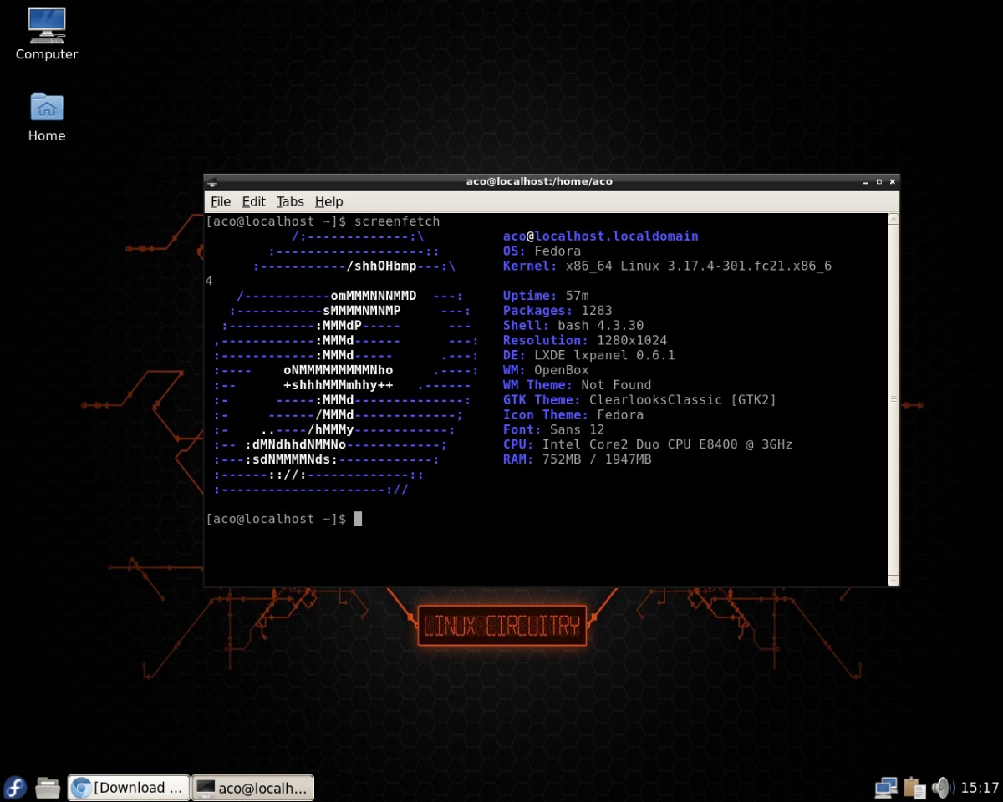The height and width of the screenshot is (802, 1003).
Task: Click the 'WM: OpenBox' line
Action: (x=546, y=370)
